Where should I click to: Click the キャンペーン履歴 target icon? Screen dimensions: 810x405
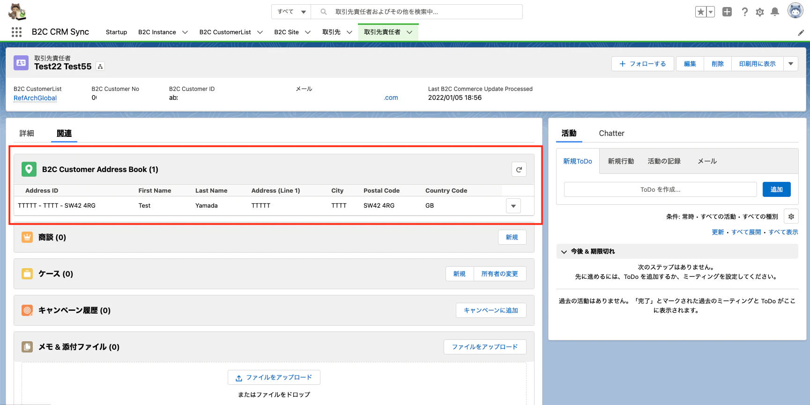27,310
